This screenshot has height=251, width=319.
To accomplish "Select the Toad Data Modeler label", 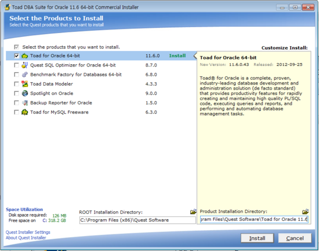I will (x=52, y=84).
